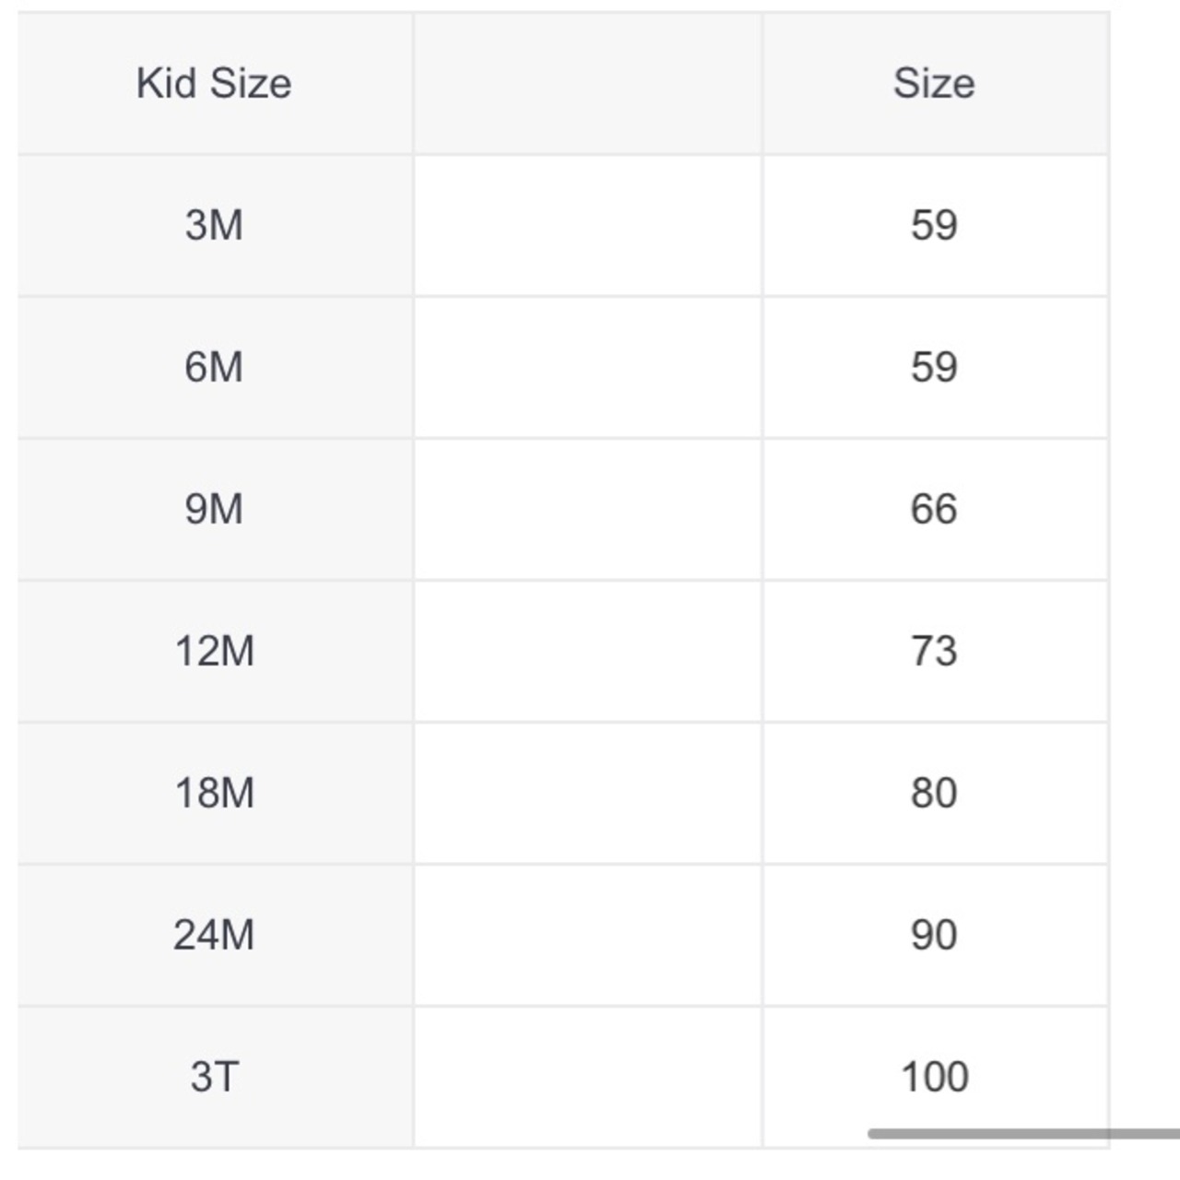Viewport: 1180px width, 1180px height.
Task: Click the Kid Size column header
Action: click(215, 83)
